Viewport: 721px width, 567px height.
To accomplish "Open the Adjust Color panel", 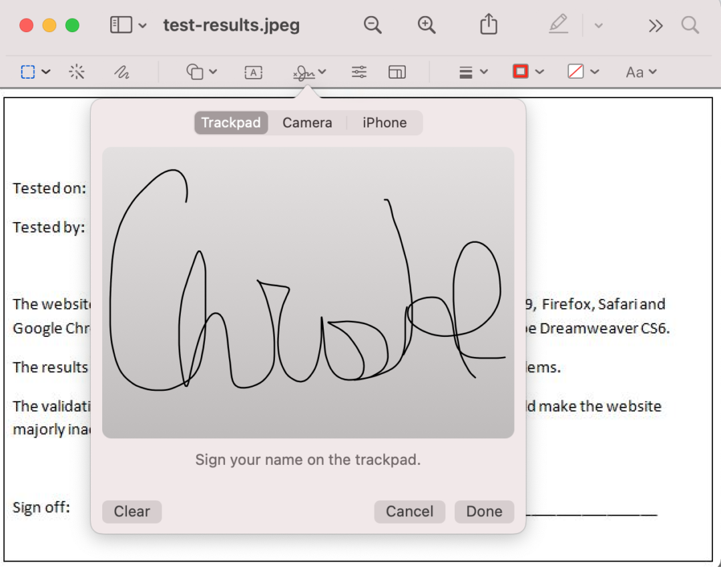I will coord(358,71).
